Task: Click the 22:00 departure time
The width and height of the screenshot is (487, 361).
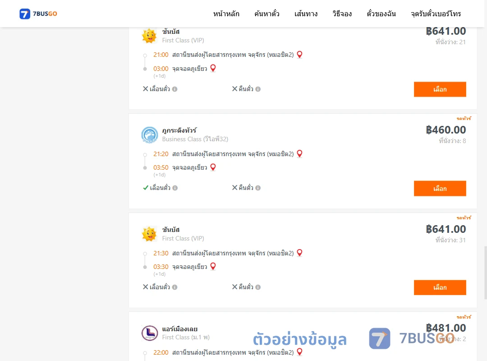Action: [x=161, y=352]
